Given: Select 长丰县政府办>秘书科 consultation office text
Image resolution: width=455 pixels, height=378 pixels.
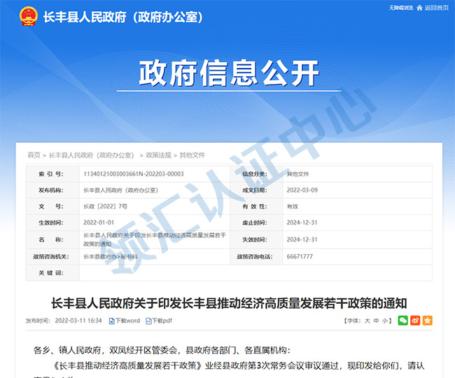Looking at the screenshot, I should coord(111,257).
